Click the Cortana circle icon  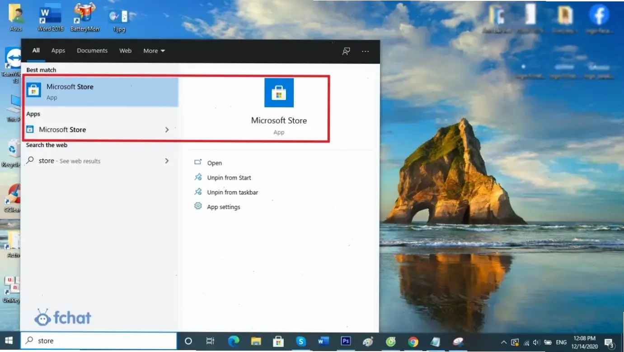tap(188, 341)
